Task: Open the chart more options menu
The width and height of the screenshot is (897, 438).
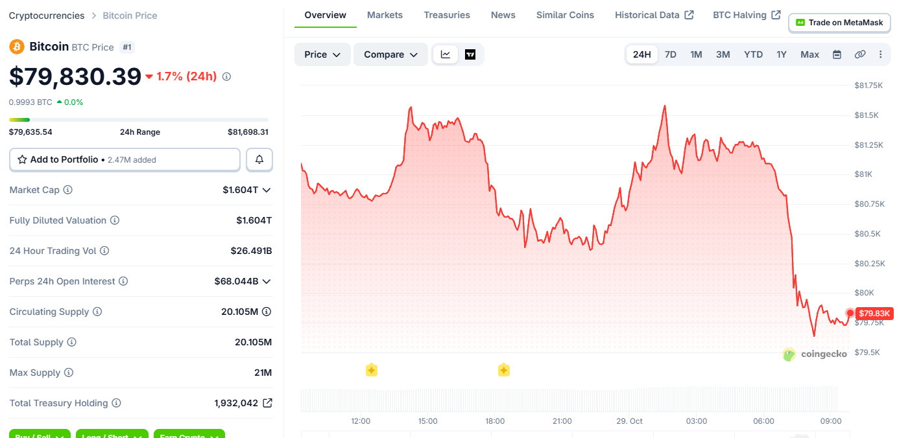Action: (881, 54)
